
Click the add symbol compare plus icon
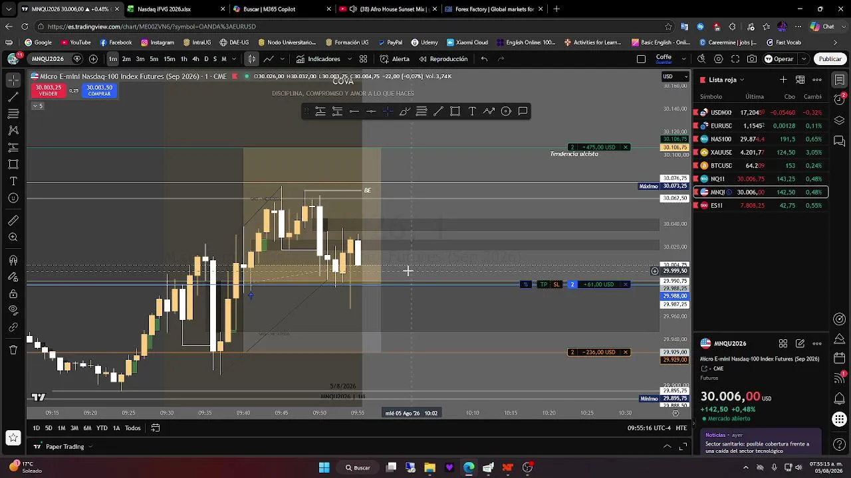pos(93,59)
